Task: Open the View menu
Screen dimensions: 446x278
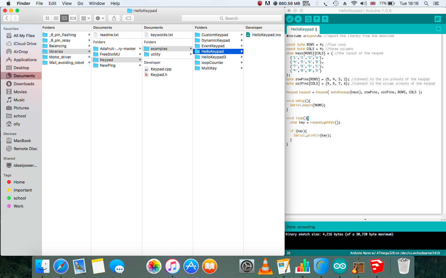Action: point(67,3)
